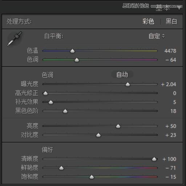
Task: Click the 鲜艳度 slider handle
Action: point(61,168)
